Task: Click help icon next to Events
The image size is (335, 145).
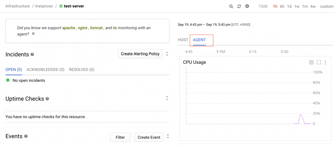Action: tap(26, 137)
